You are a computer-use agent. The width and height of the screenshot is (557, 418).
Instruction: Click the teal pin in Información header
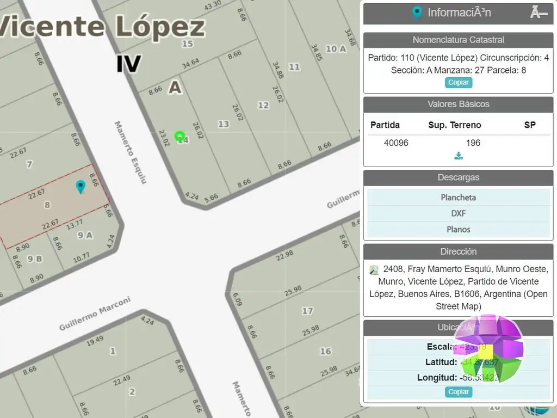click(417, 13)
